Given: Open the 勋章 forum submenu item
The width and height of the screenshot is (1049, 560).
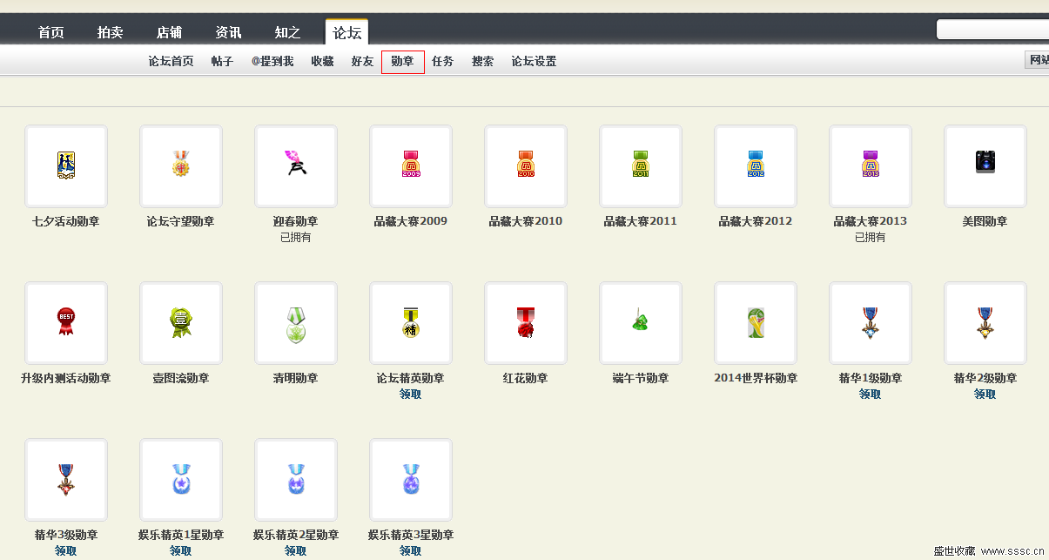Looking at the screenshot, I should [x=402, y=62].
